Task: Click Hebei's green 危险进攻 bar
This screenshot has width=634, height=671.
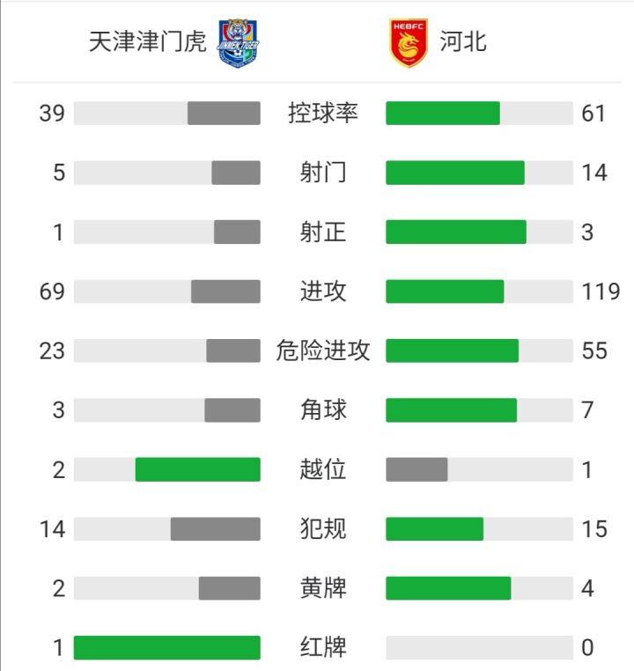Action: click(x=452, y=350)
